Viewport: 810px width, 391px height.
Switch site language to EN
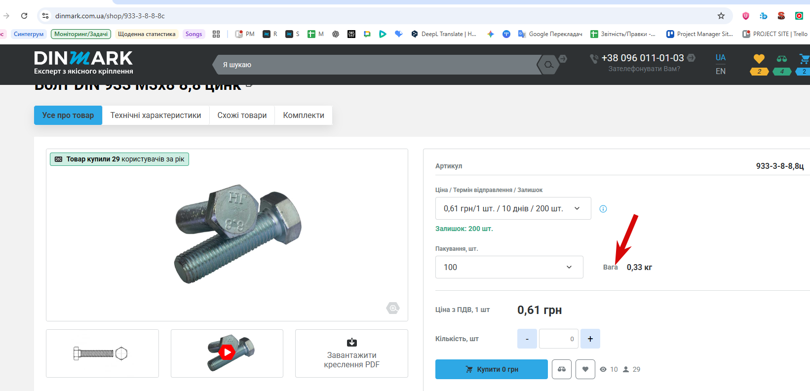tap(721, 71)
